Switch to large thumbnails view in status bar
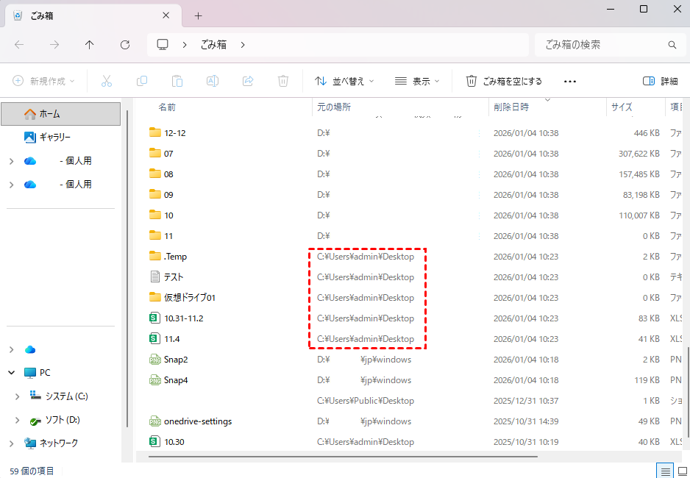Viewport: 690px width, 478px height. 681,471
